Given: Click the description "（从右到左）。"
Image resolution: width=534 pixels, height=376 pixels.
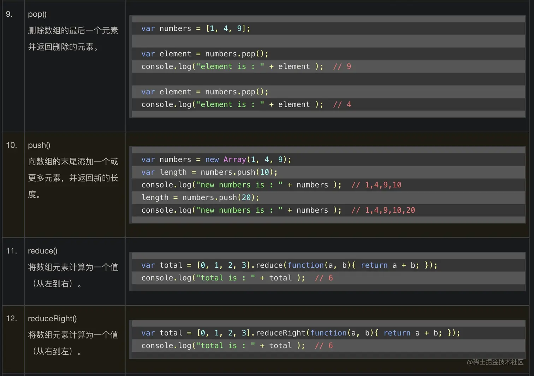Looking at the screenshot, I should (x=57, y=352).
